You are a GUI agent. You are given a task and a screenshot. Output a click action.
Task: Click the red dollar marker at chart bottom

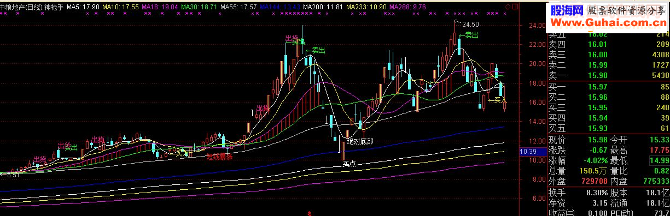310,213
